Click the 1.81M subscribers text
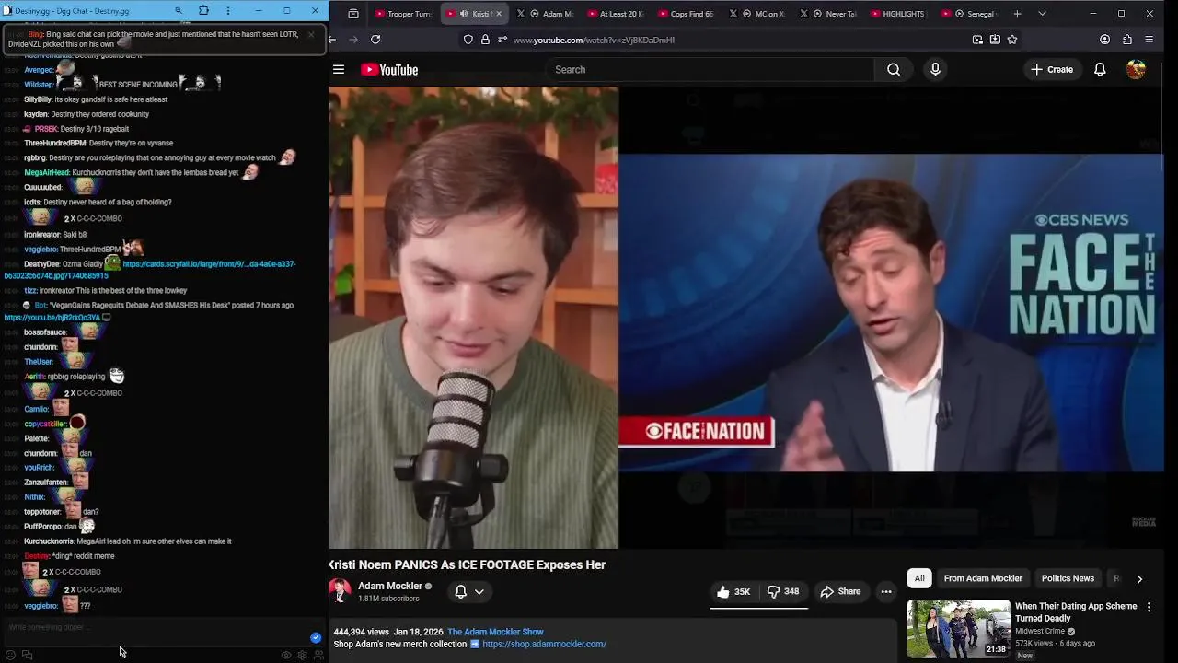 (388, 599)
